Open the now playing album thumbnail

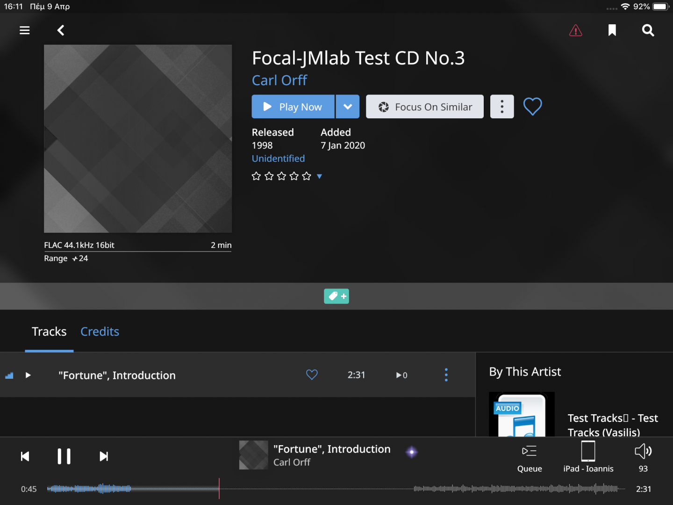pos(254,455)
